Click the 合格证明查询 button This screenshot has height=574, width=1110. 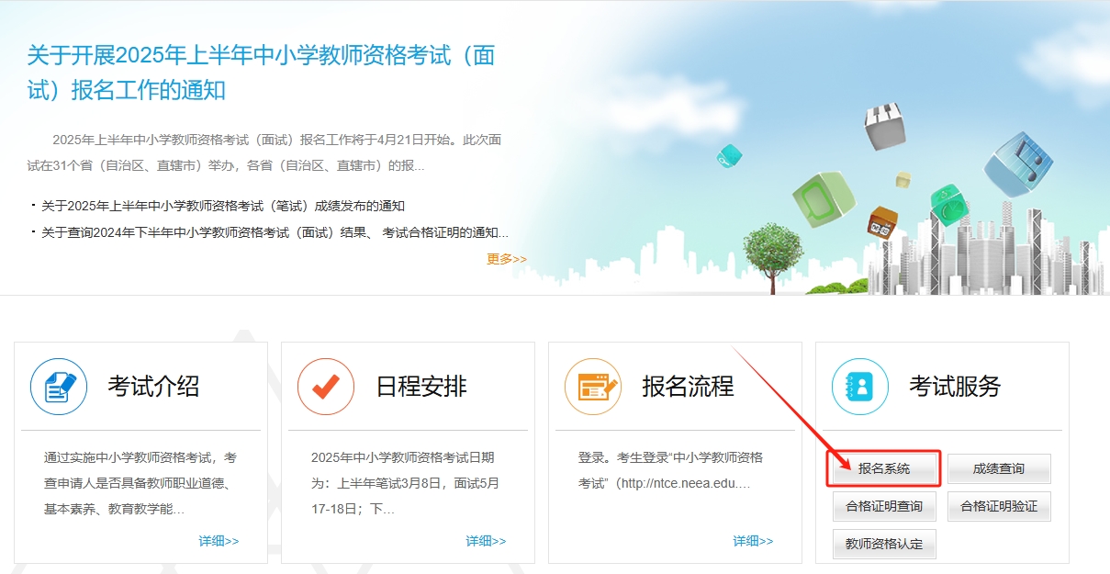point(884,506)
